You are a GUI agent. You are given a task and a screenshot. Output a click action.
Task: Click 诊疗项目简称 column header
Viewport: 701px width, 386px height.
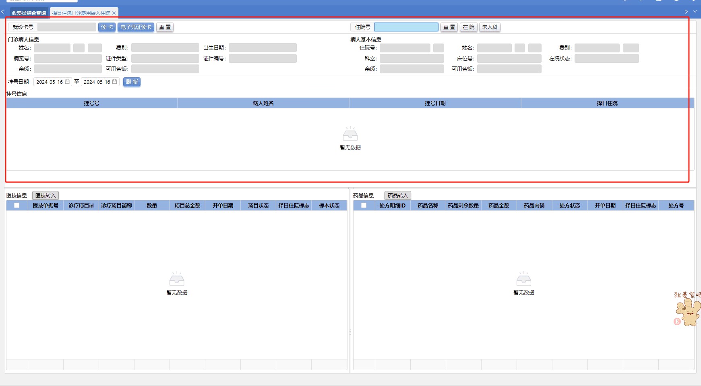coord(116,205)
